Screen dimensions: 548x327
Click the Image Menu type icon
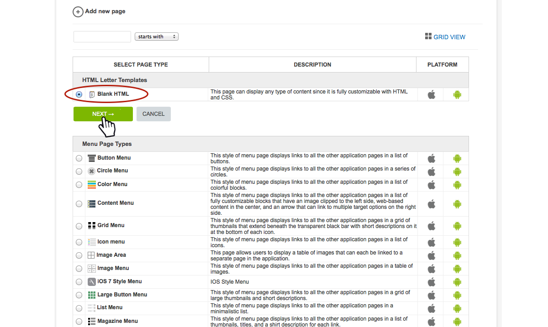point(92,269)
